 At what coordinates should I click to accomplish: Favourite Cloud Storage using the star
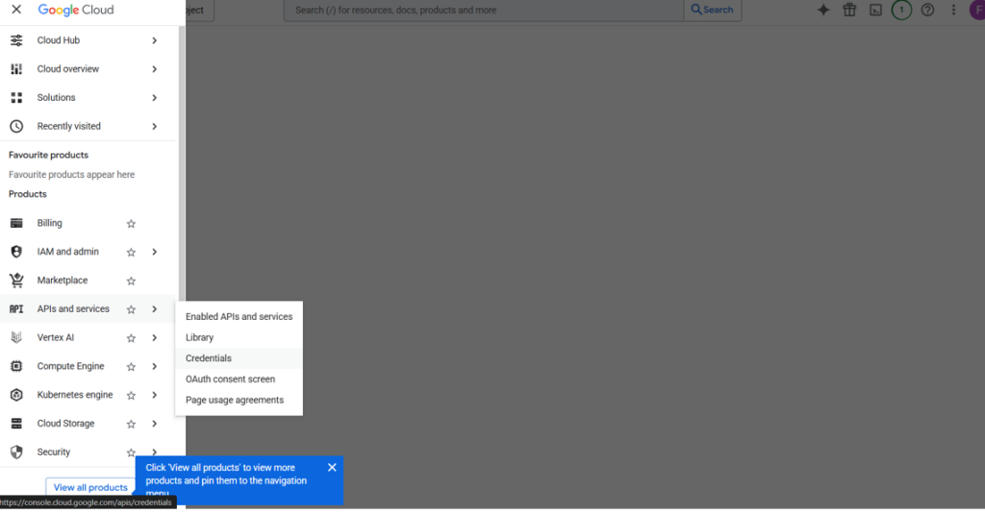132,424
